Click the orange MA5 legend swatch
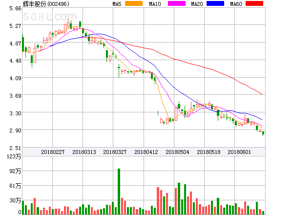This screenshot has height=215, width=293. pyautogui.click(x=134, y=3)
